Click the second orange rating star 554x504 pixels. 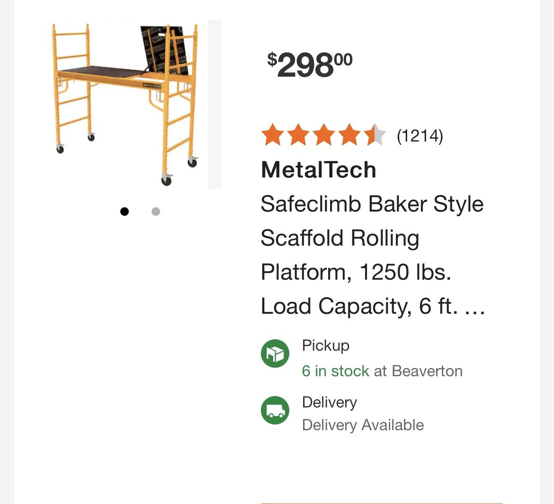(x=299, y=135)
